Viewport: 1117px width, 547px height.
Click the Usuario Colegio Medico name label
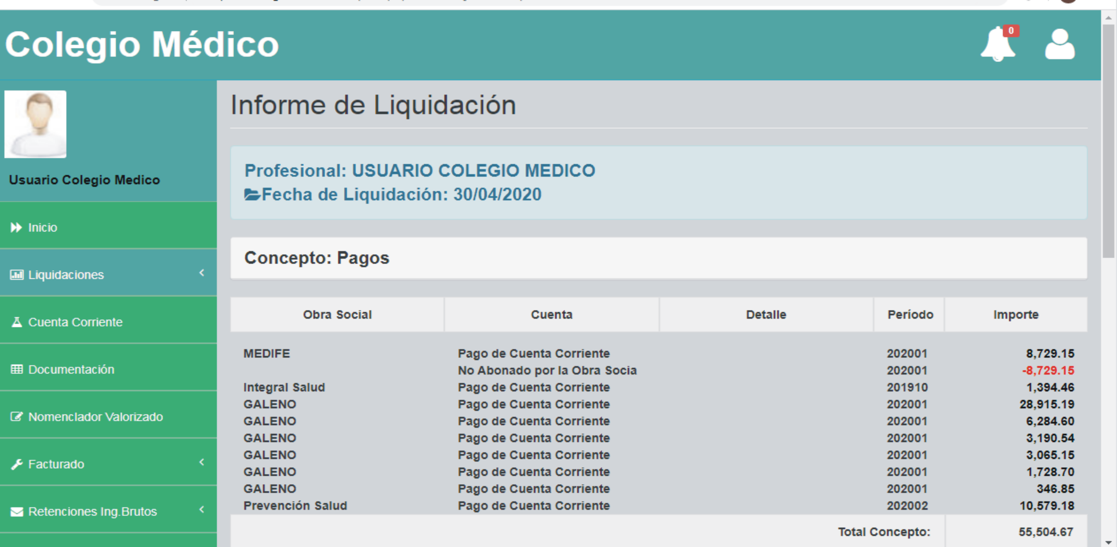click(x=85, y=180)
